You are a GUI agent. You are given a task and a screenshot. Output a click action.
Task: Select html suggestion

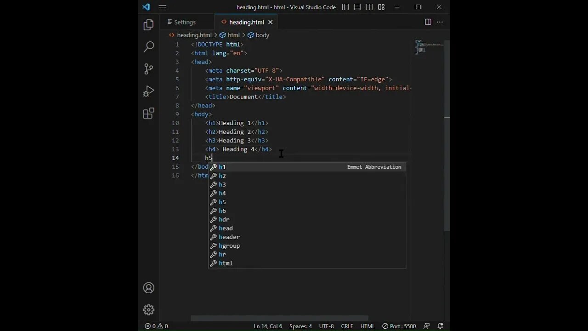307,263
